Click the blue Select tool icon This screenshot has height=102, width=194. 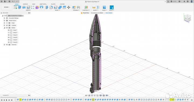[x=112, y=7]
